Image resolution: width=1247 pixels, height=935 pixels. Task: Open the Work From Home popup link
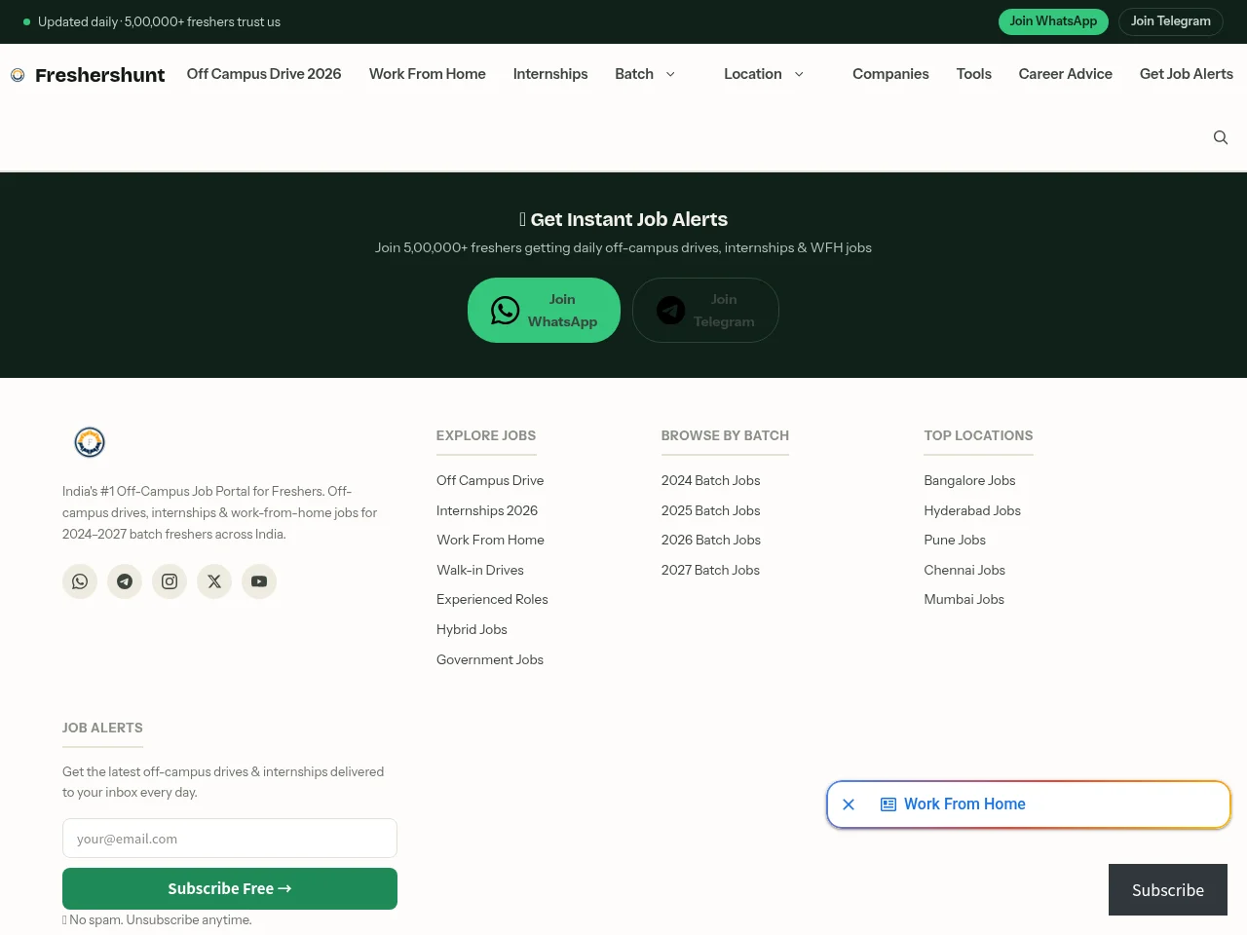964,804
